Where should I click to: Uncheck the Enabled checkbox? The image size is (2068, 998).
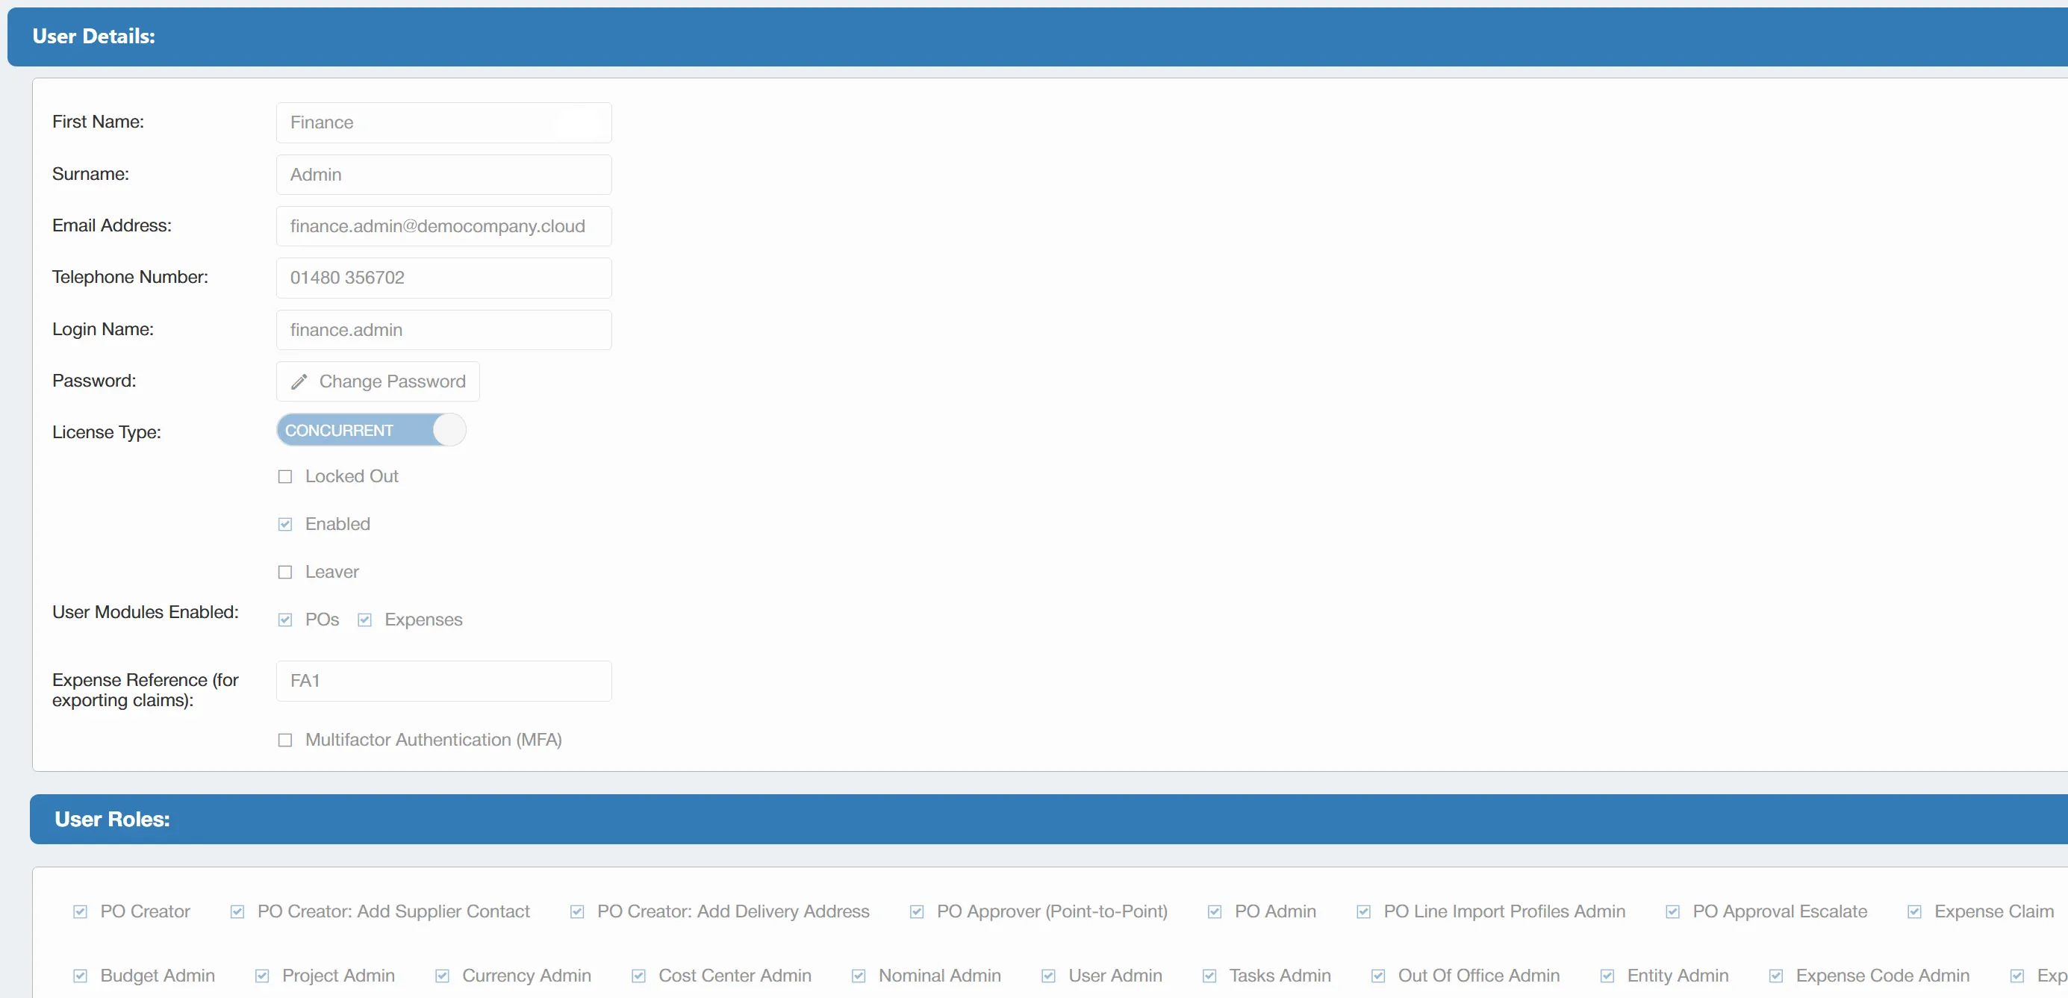(285, 524)
